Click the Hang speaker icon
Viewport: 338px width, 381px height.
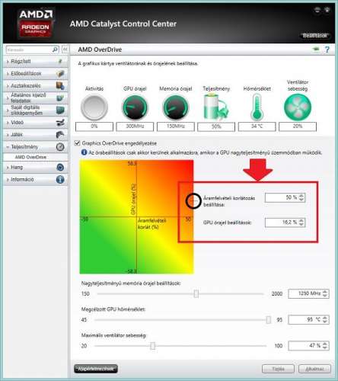point(60,167)
